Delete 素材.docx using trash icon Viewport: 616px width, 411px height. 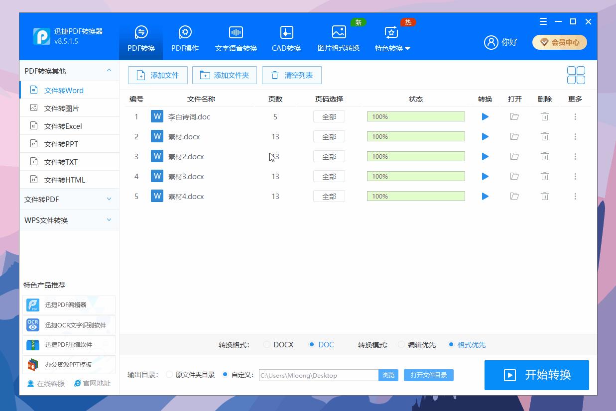(x=545, y=136)
